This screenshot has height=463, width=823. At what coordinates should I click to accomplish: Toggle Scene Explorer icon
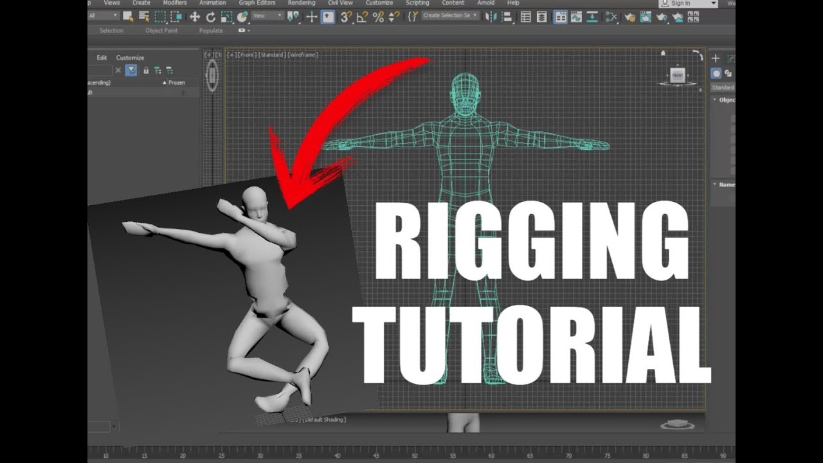pos(526,17)
